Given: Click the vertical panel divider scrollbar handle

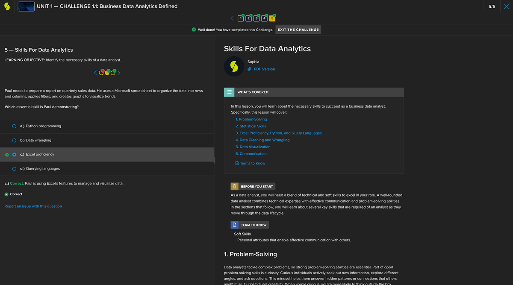Looking at the screenshot, I should (215, 161).
